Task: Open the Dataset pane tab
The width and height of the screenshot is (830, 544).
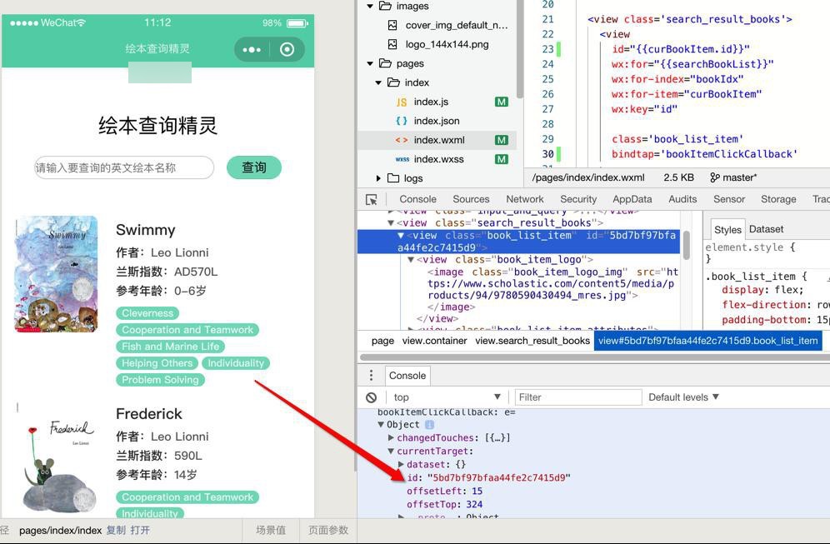Action: (x=766, y=229)
